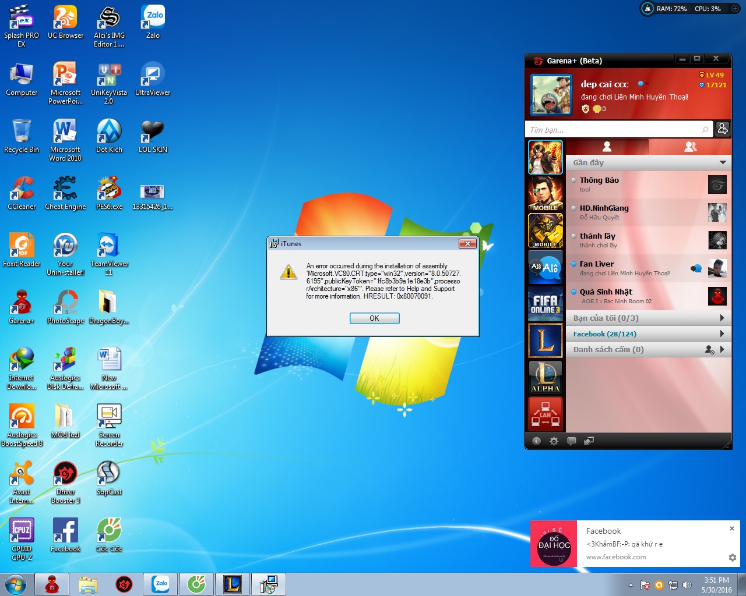Click the popout window icon in Garena+ footer
This screenshot has height=596, width=746.
point(589,441)
